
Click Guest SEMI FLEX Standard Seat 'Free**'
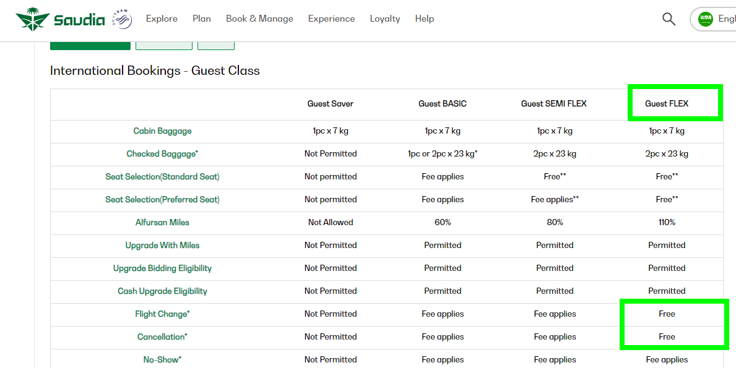tap(555, 177)
